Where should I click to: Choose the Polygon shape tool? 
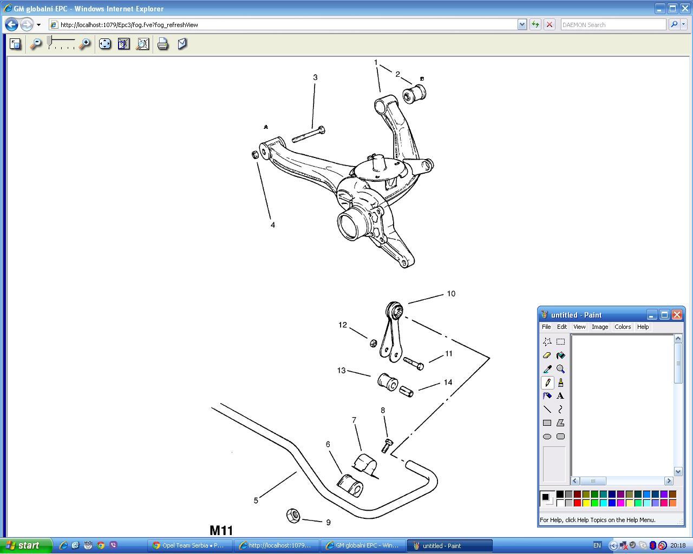(x=560, y=423)
